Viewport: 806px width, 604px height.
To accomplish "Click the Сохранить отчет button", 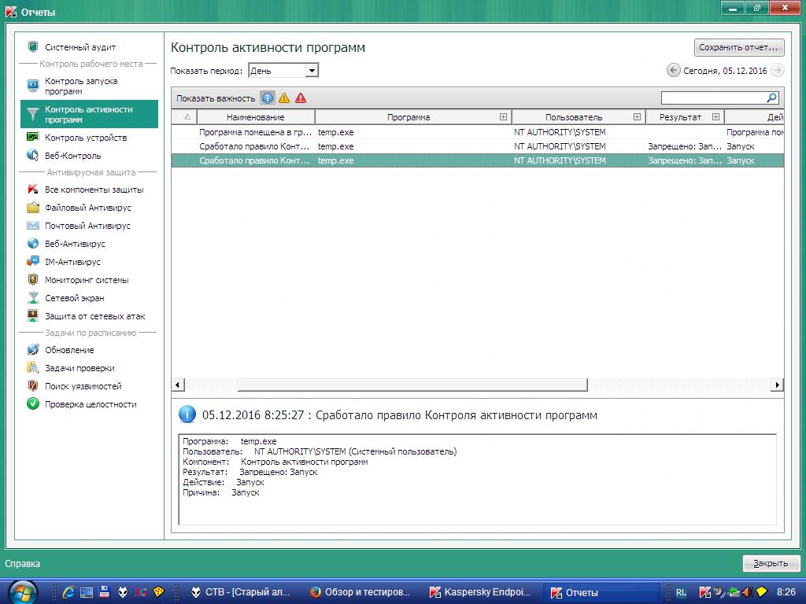I will tap(739, 47).
